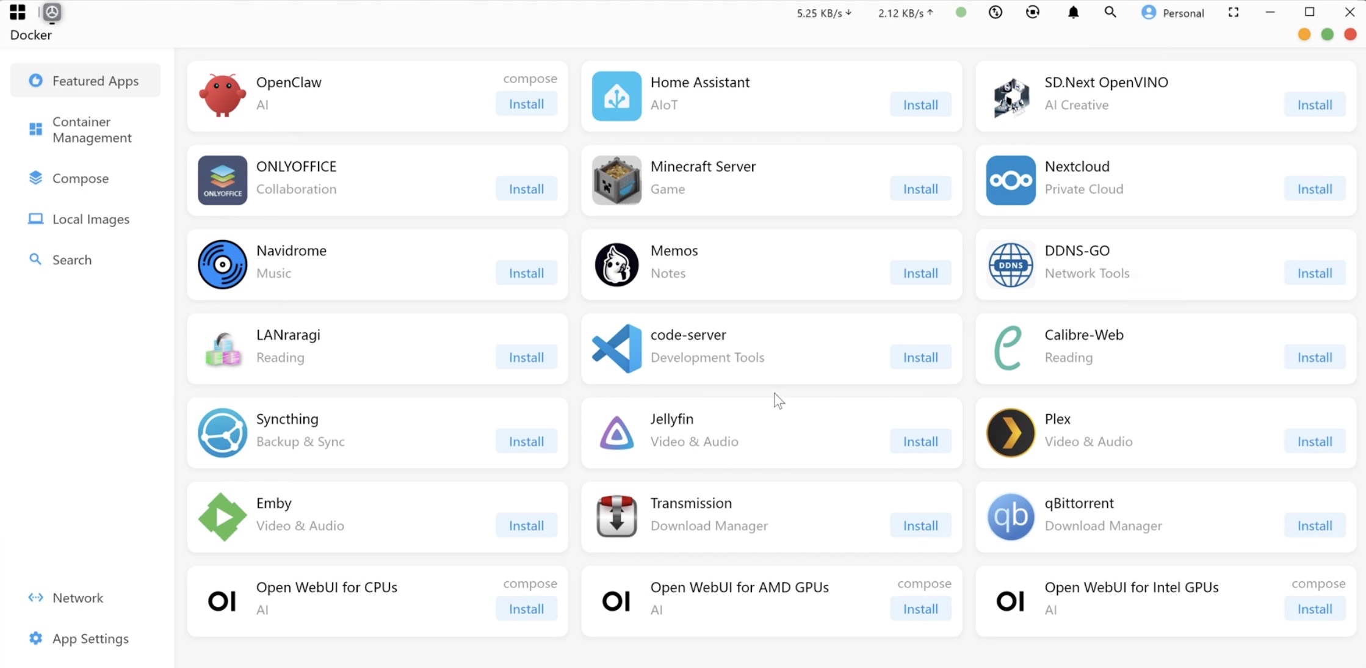Open the search magnifier in the top bar
Viewport: 1366px width, 668px height.
pyautogui.click(x=1110, y=12)
